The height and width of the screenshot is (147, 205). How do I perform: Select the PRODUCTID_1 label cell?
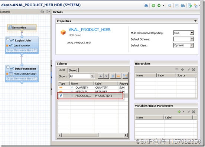point(106,96)
